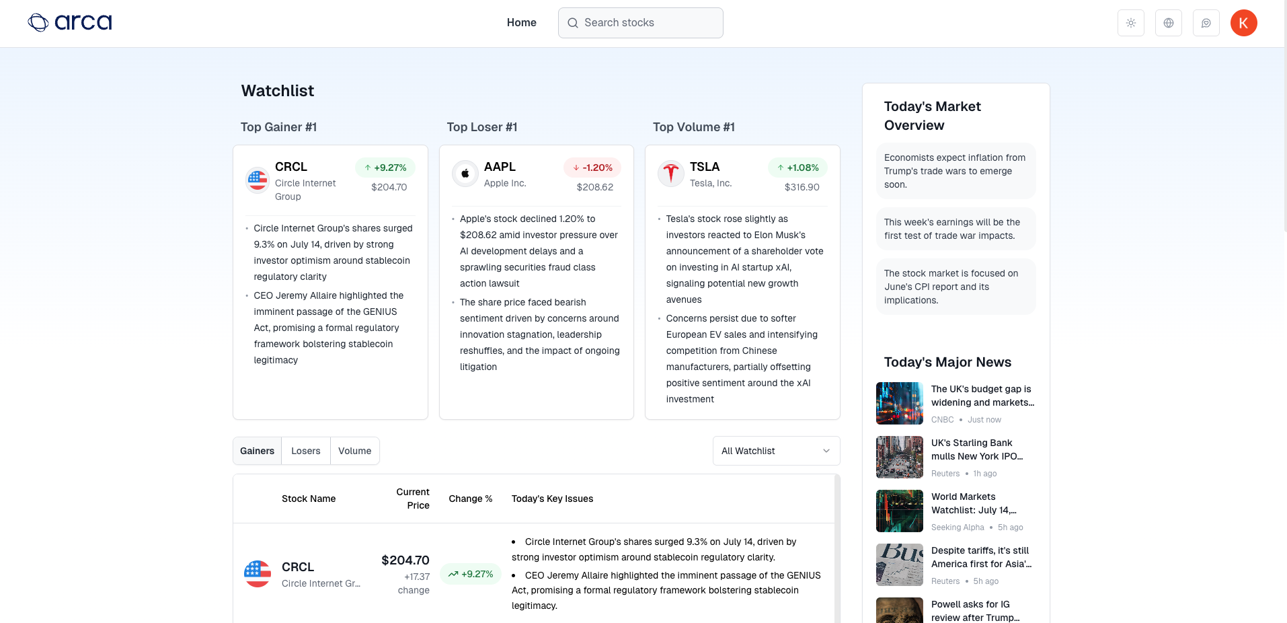Click the -1.20% badge on AAPL card
This screenshot has height=623, width=1287.
point(592,168)
